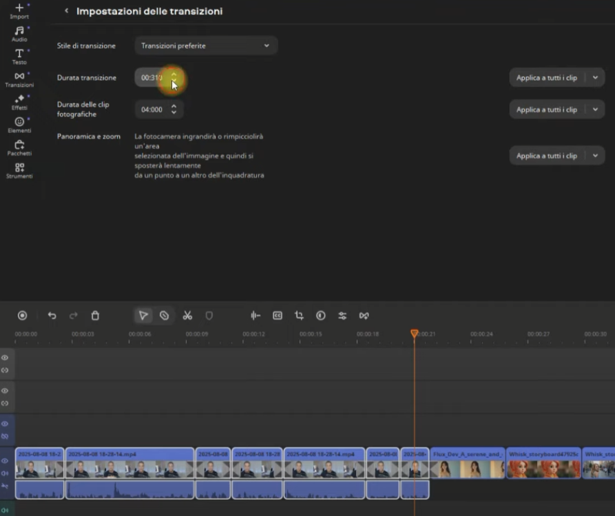615x516 pixels.
Task: Click the orange playhead marker on ruler
Action: [414, 333]
